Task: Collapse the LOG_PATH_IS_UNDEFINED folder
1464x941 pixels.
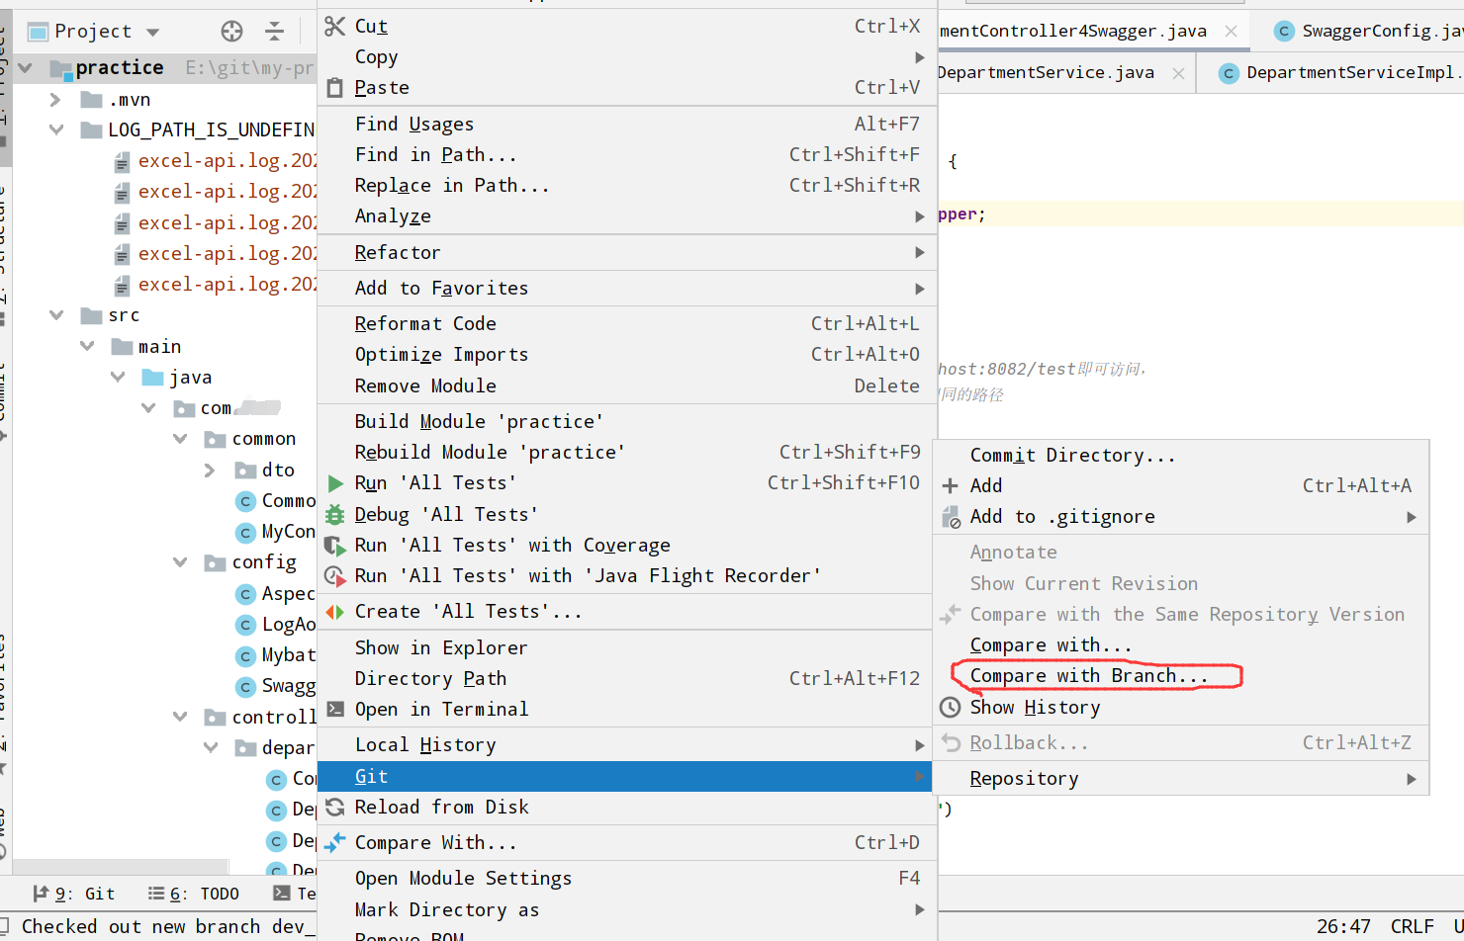Action: [56, 130]
